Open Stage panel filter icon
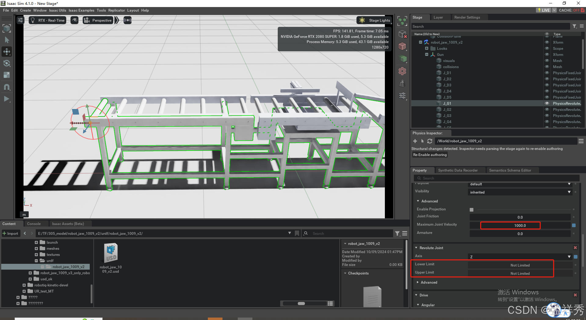 point(574,26)
